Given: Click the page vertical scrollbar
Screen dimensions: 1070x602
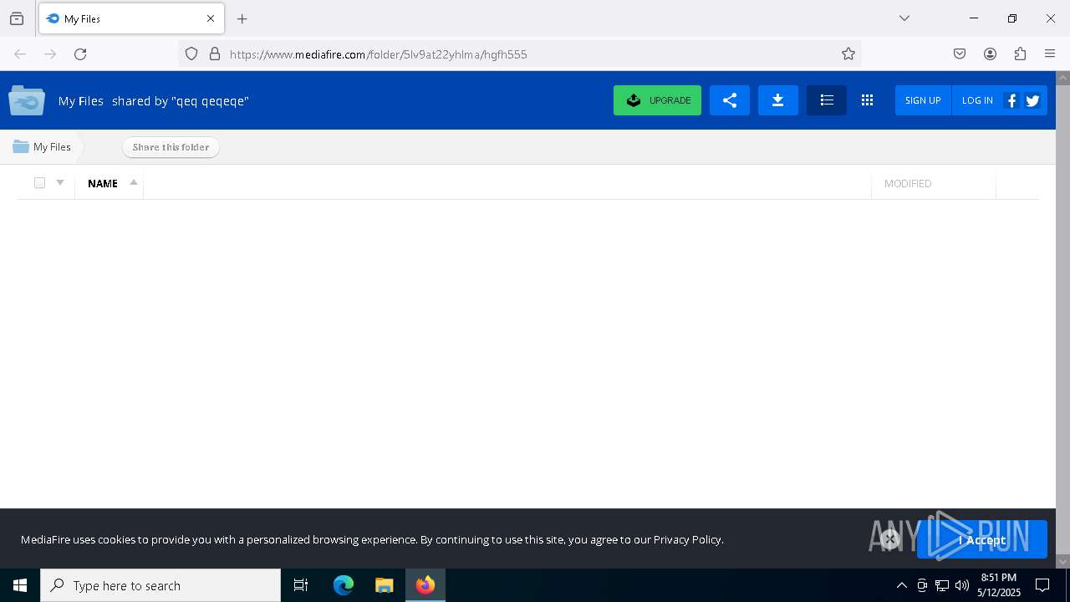Looking at the screenshot, I should (x=1062, y=318).
